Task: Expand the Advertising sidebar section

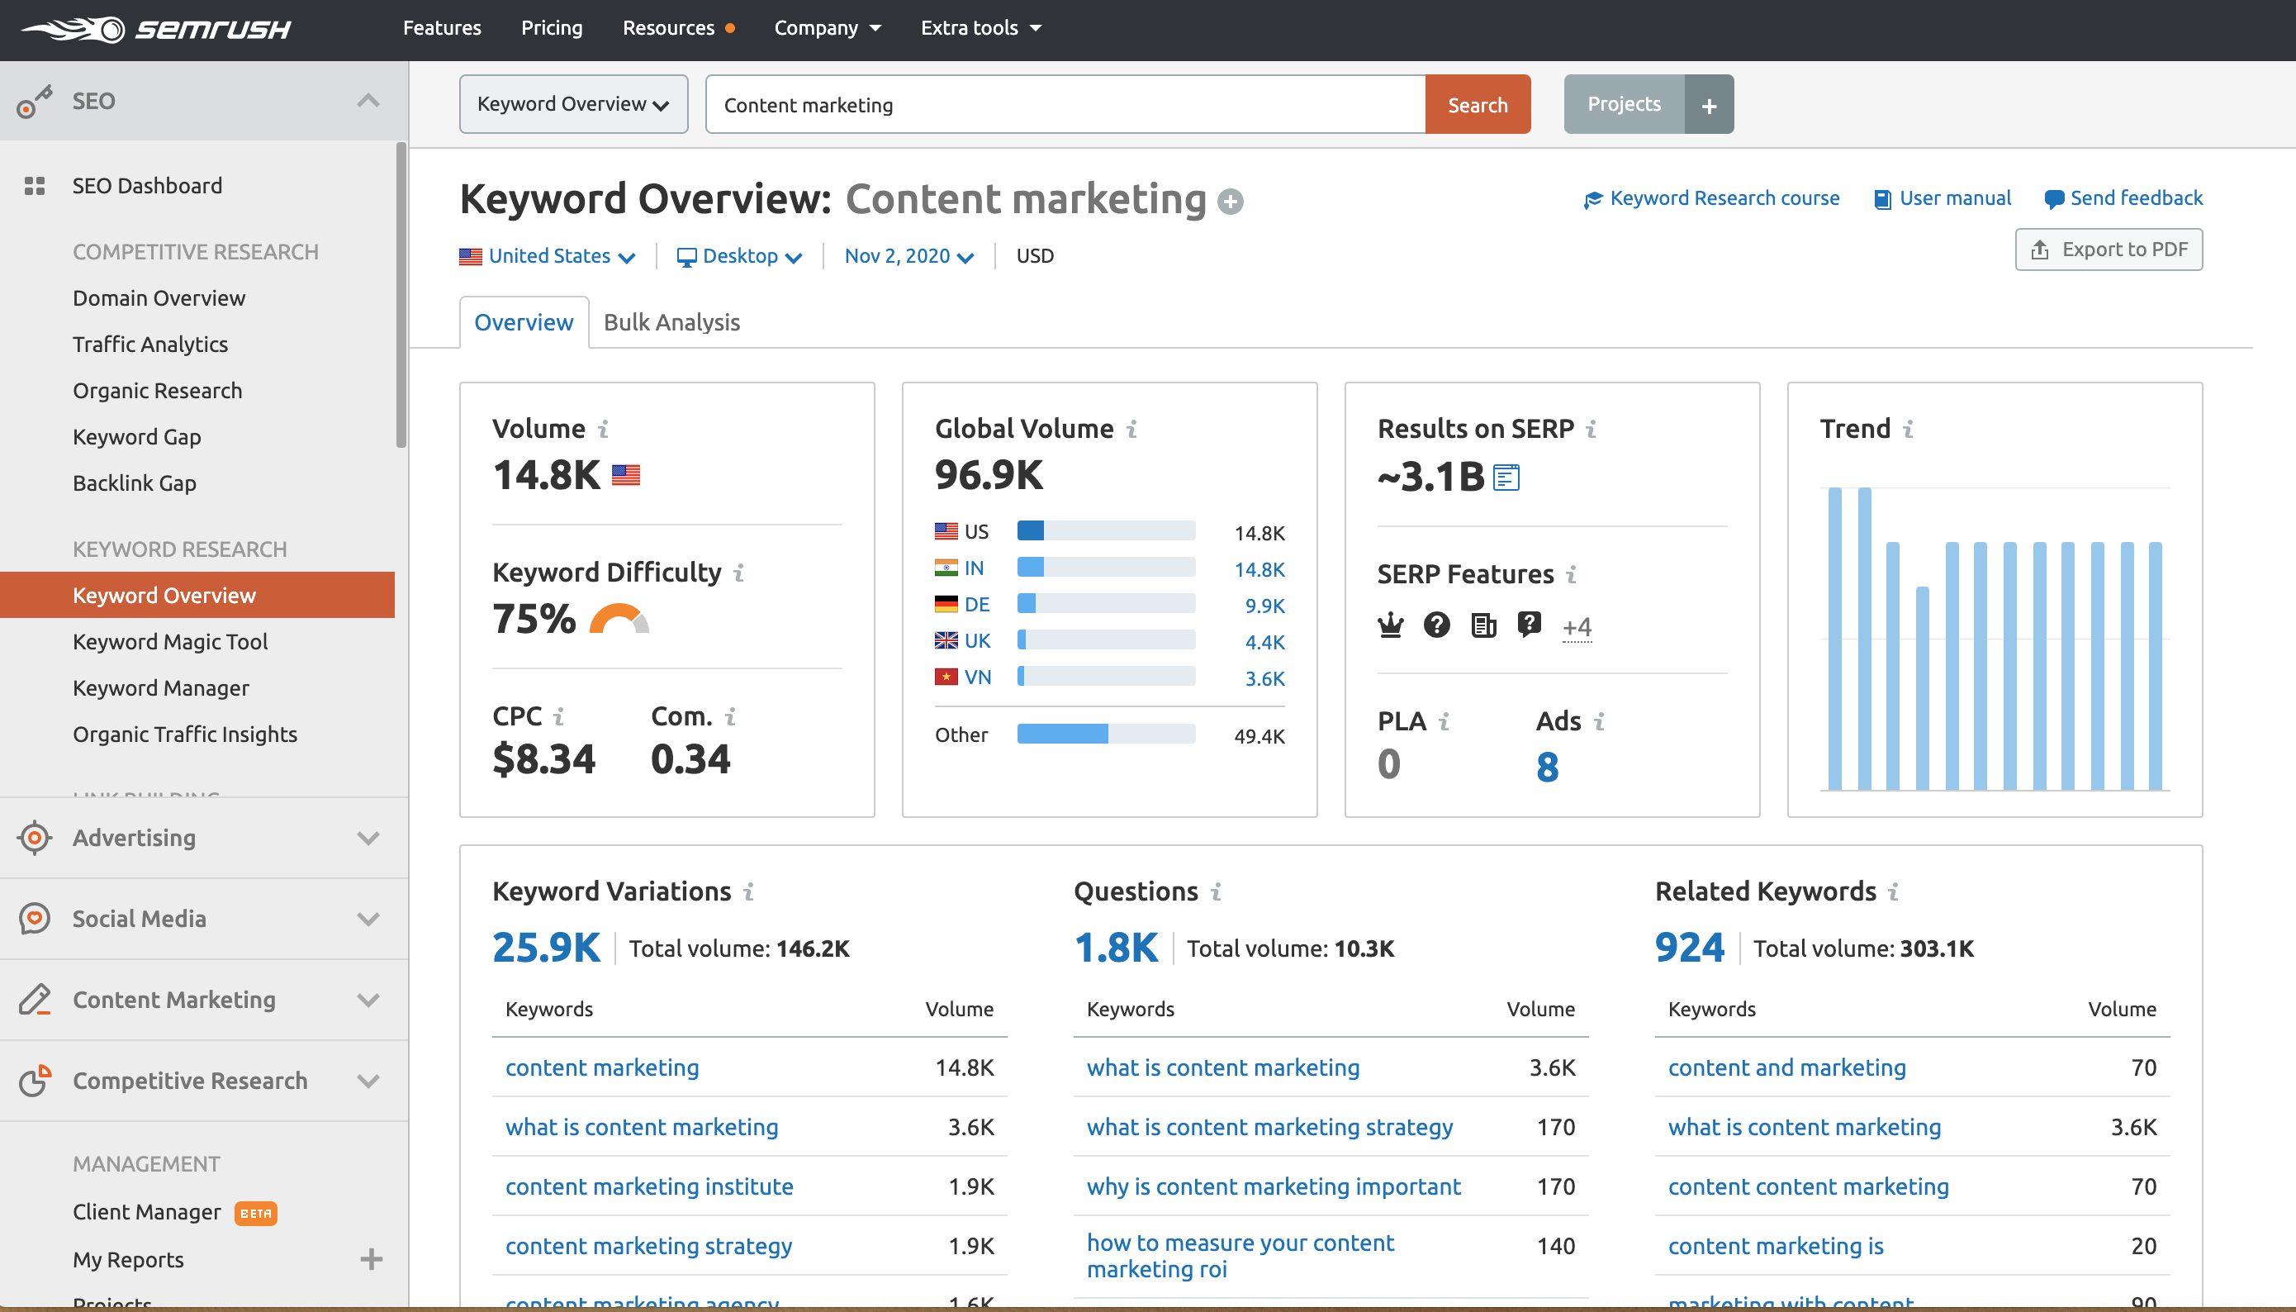Action: [x=368, y=838]
